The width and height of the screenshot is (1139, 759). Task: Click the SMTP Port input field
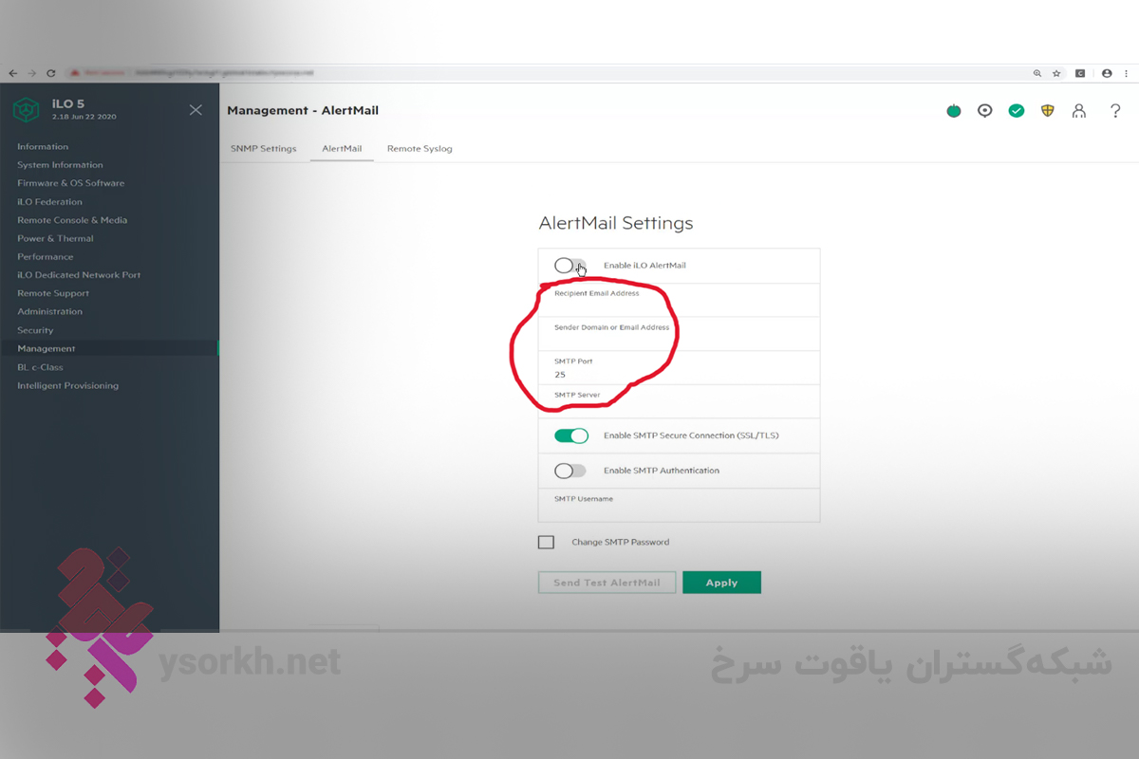(679, 368)
